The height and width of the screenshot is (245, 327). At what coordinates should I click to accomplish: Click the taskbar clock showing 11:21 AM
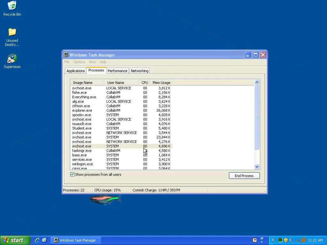coord(315,240)
